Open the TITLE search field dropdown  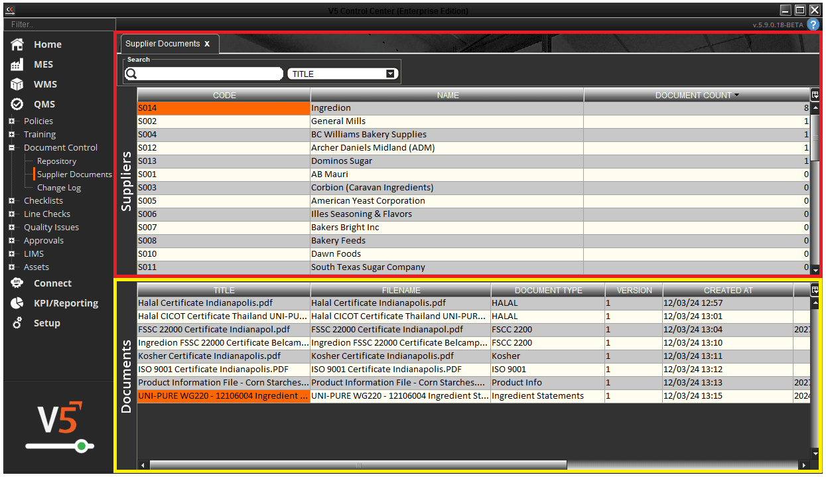click(x=390, y=74)
